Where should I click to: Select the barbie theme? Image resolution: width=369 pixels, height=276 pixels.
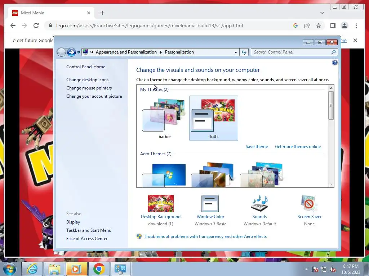click(x=164, y=118)
